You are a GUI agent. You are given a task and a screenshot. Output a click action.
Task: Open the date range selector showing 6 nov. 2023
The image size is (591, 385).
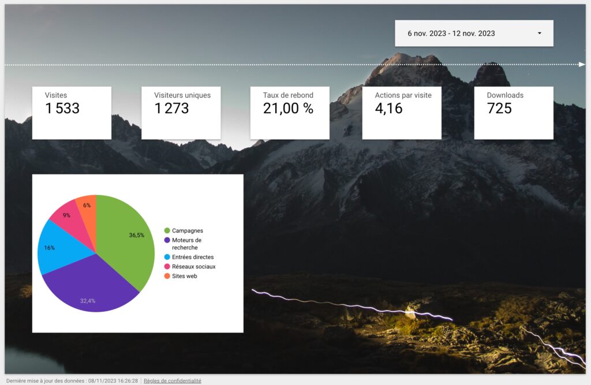tap(462, 33)
